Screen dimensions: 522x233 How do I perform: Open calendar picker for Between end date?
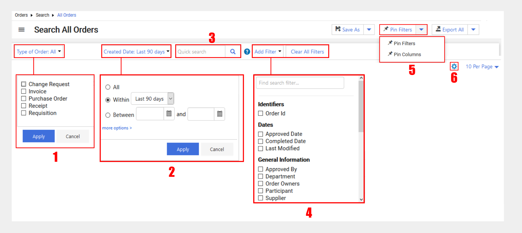point(220,114)
